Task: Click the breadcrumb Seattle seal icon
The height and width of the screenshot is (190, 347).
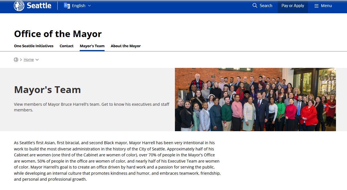Action: point(16,60)
